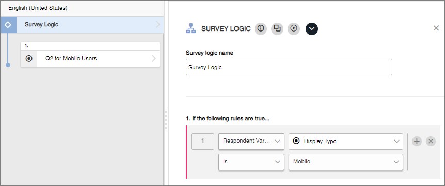Click the Q2 radio question type icon
Screen dimensions: 445x186
29,59
